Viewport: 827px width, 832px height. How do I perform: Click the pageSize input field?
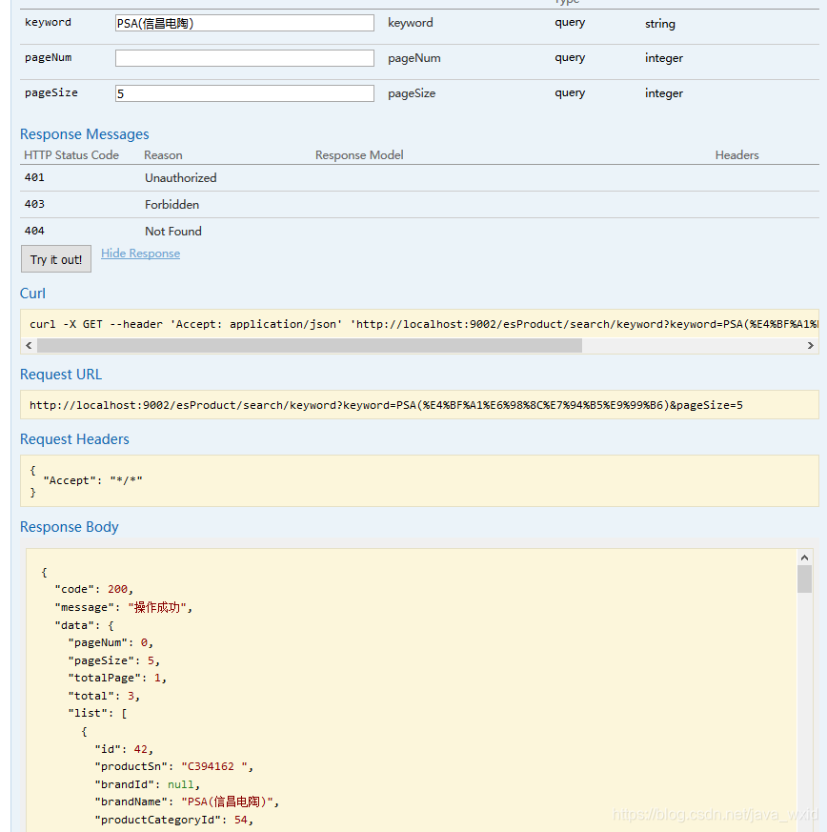click(245, 93)
